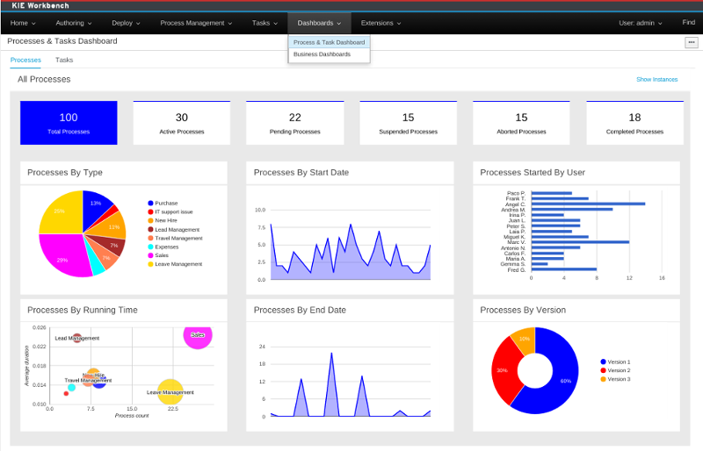Select Process & Task Dashboard menu item
This screenshot has height=451, width=703.
329,42
